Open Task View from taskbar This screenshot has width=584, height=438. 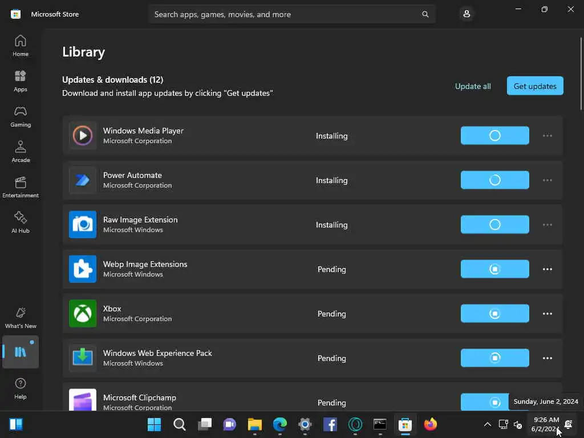[205, 424]
